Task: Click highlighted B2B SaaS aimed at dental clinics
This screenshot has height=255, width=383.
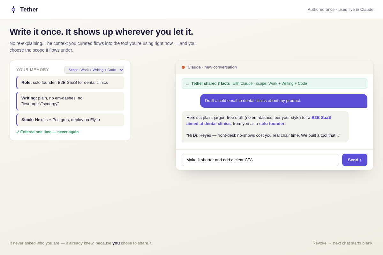Action: 259,120
